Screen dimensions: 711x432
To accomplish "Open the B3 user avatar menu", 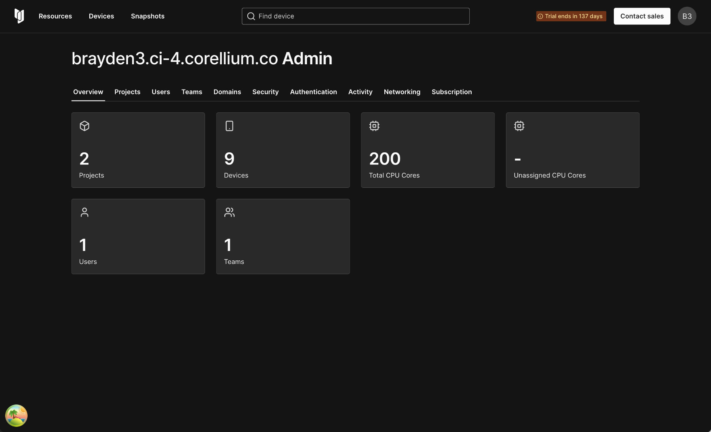I will tap(687, 16).
